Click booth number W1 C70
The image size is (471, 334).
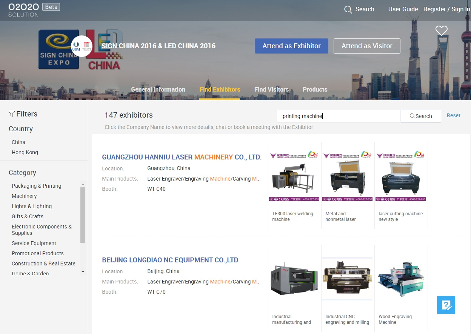[x=156, y=292]
